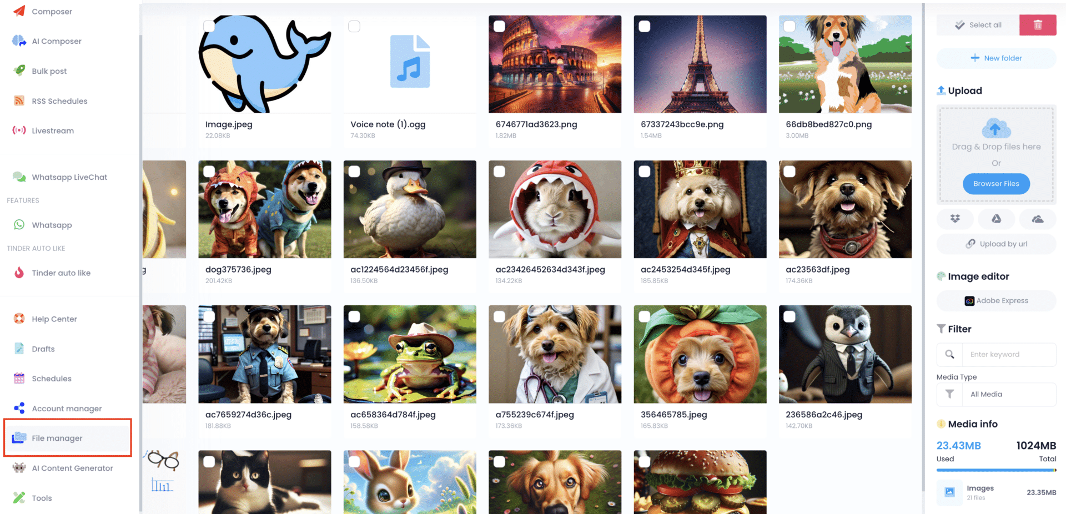1066x514 pixels.
Task: Click the Images file type icon
Action: [x=950, y=492]
